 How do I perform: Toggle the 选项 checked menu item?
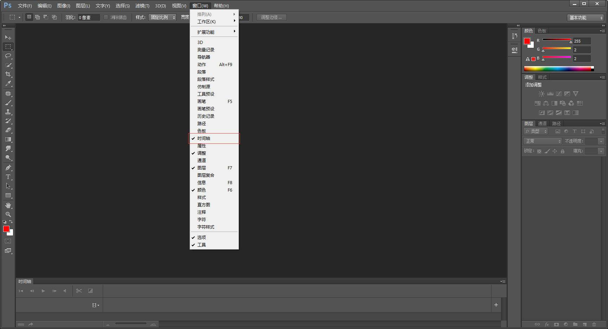tap(214, 238)
